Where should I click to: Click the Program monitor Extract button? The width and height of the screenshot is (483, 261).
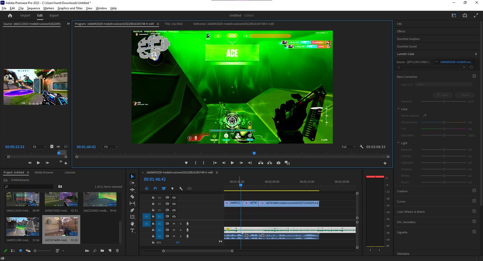coord(270,163)
